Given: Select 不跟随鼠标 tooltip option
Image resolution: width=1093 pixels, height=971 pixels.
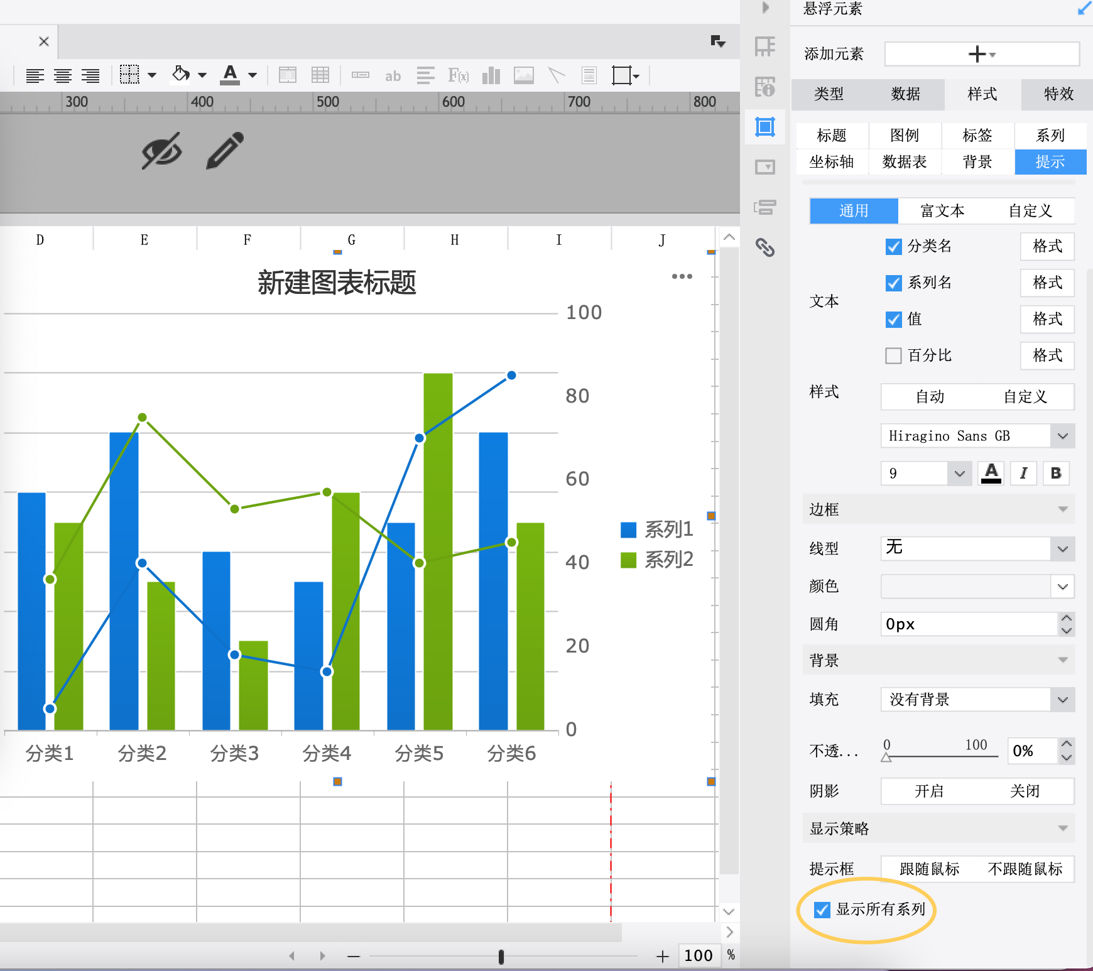Looking at the screenshot, I should point(1025,869).
